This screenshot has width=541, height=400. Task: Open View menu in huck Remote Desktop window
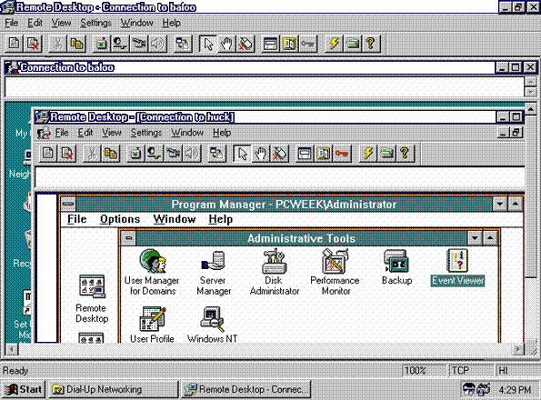point(112,133)
